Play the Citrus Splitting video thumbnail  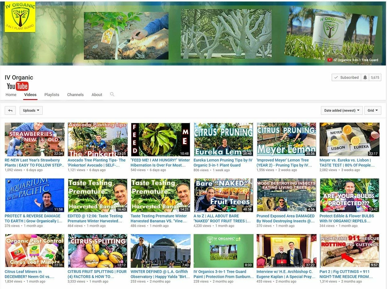(98, 251)
